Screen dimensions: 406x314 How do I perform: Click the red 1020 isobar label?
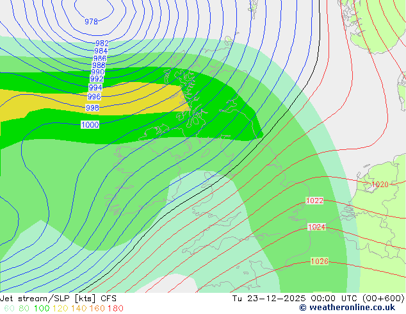click(380, 185)
